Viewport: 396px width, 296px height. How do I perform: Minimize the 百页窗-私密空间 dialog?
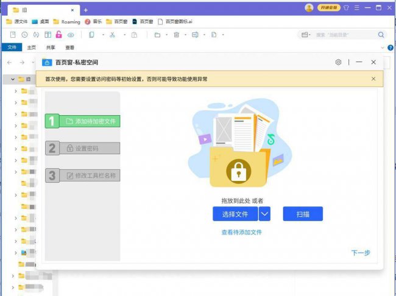click(359, 62)
